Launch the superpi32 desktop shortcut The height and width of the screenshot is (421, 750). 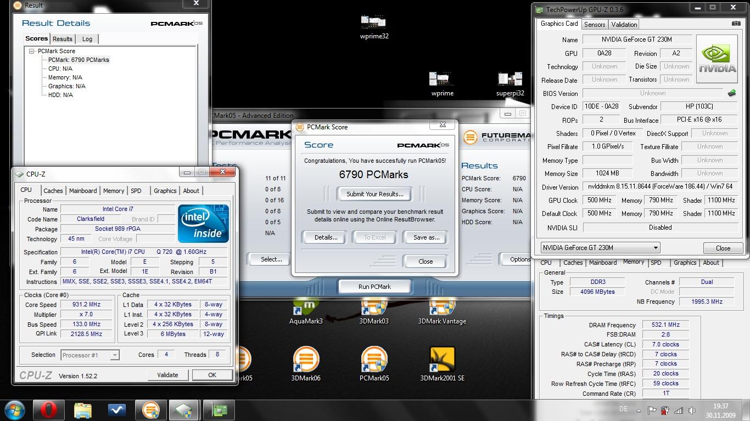[x=510, y=84]
